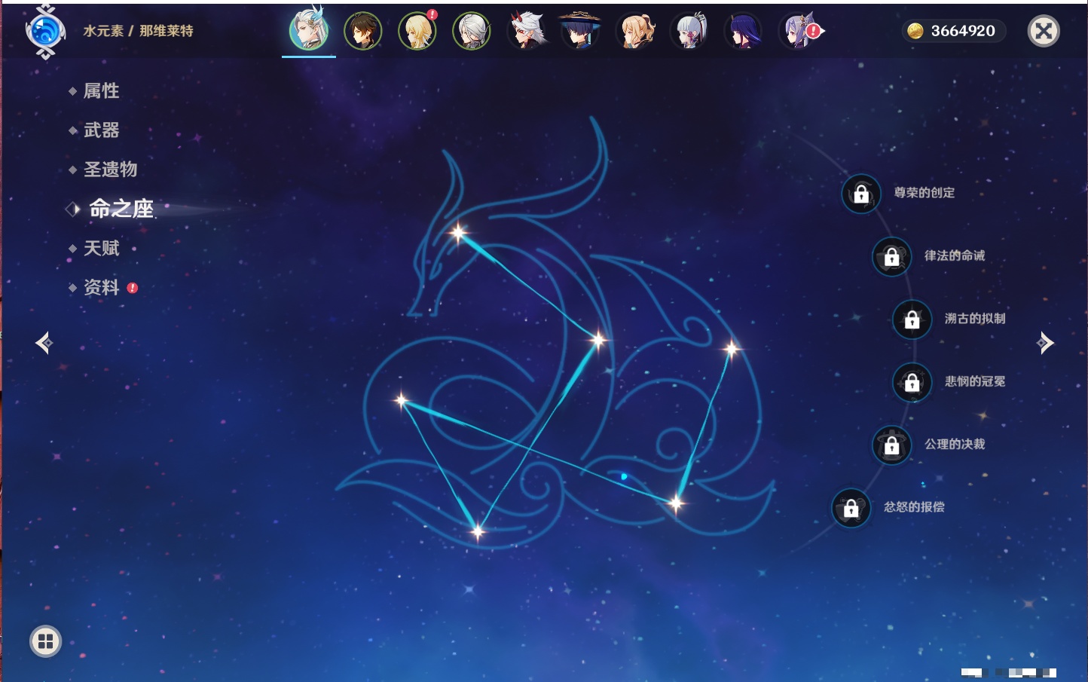Select the blonde ponytail character avatar
The width and height of the screenshot is (1088, 682).
(634, 31)
